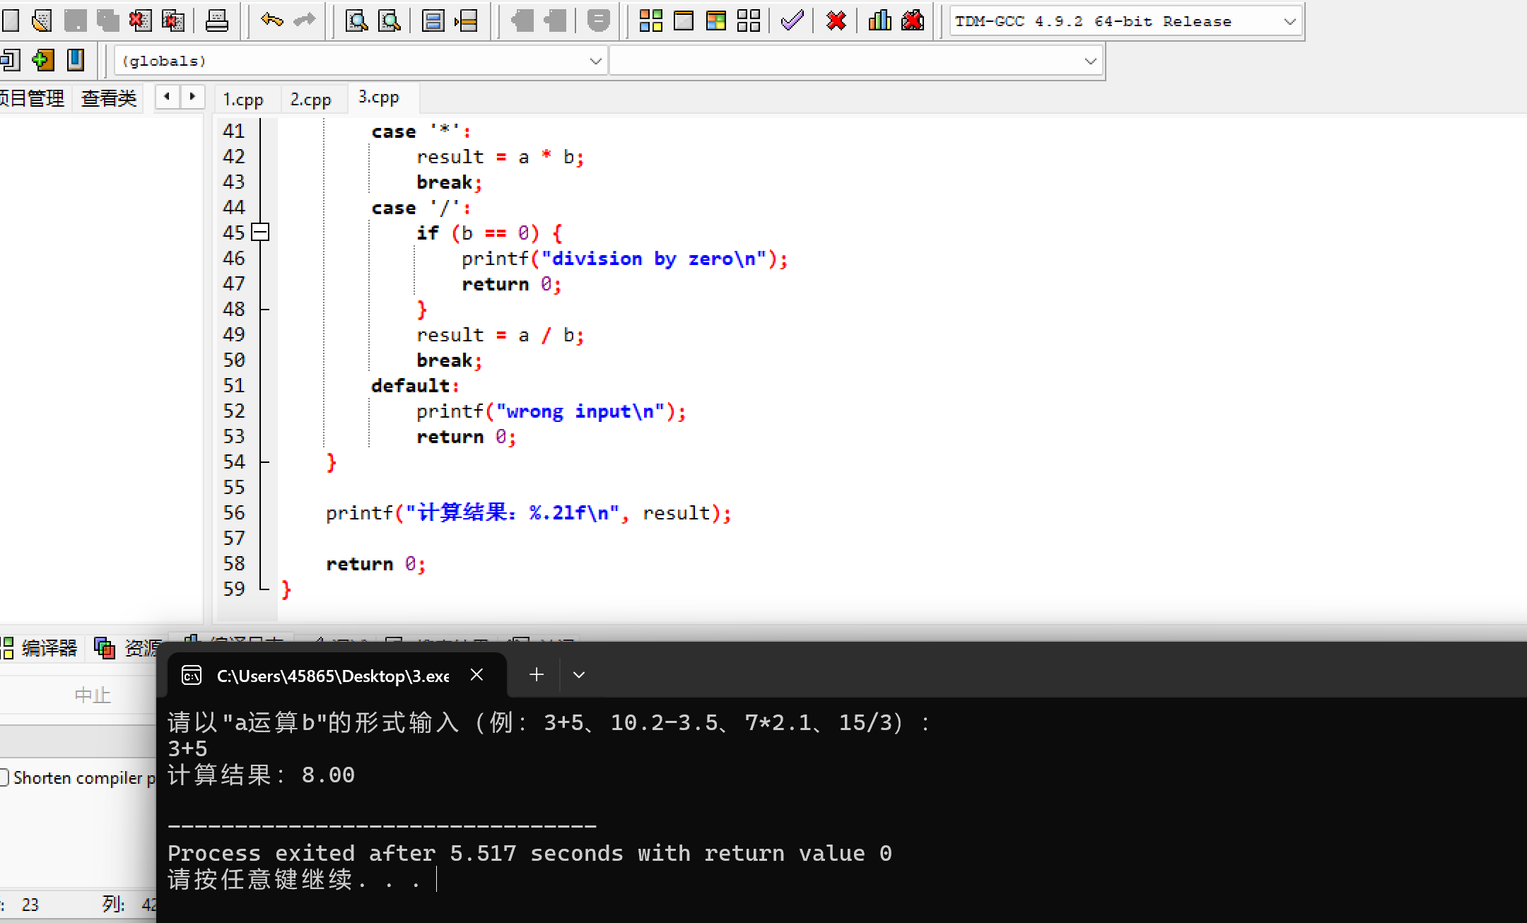The height and width of the screenshot is (923, 1527).
Task: Click the Compile & Run colorful icon
Action: pos(715,20)
